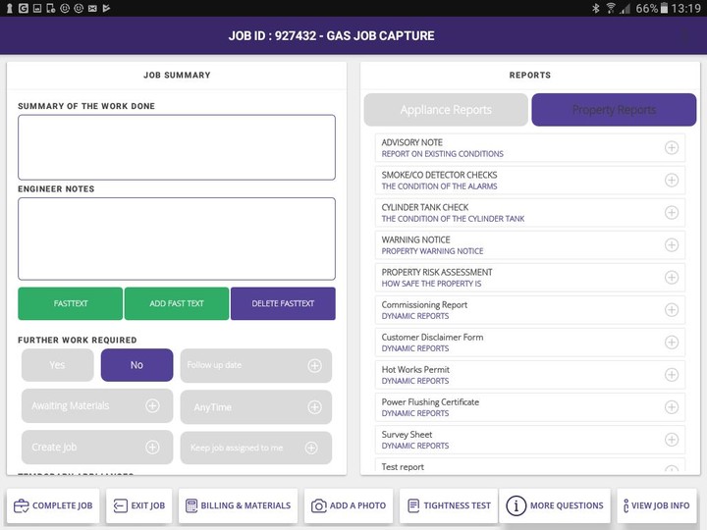Viewport: 707px width, 530px height.
Task: Open the Keep job assigned to me option
Action: [256, 448]
